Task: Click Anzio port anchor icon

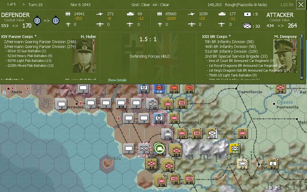Action: tap(4, 93)
